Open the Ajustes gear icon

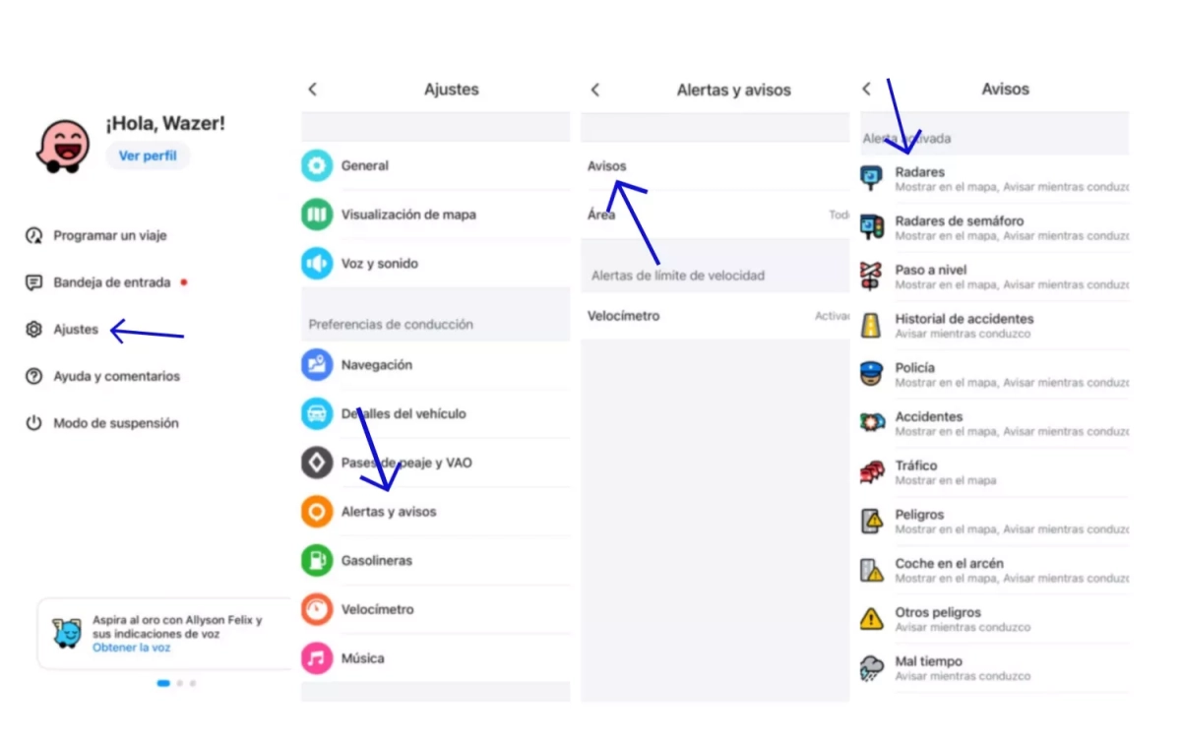34,330
